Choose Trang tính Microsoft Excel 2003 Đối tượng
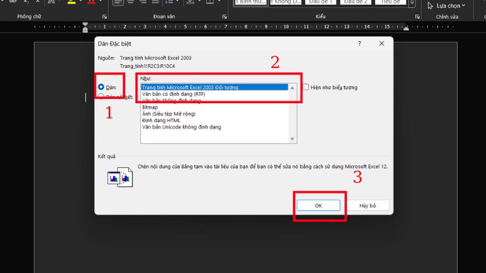The image size is (486, 273). coord(214,87)
